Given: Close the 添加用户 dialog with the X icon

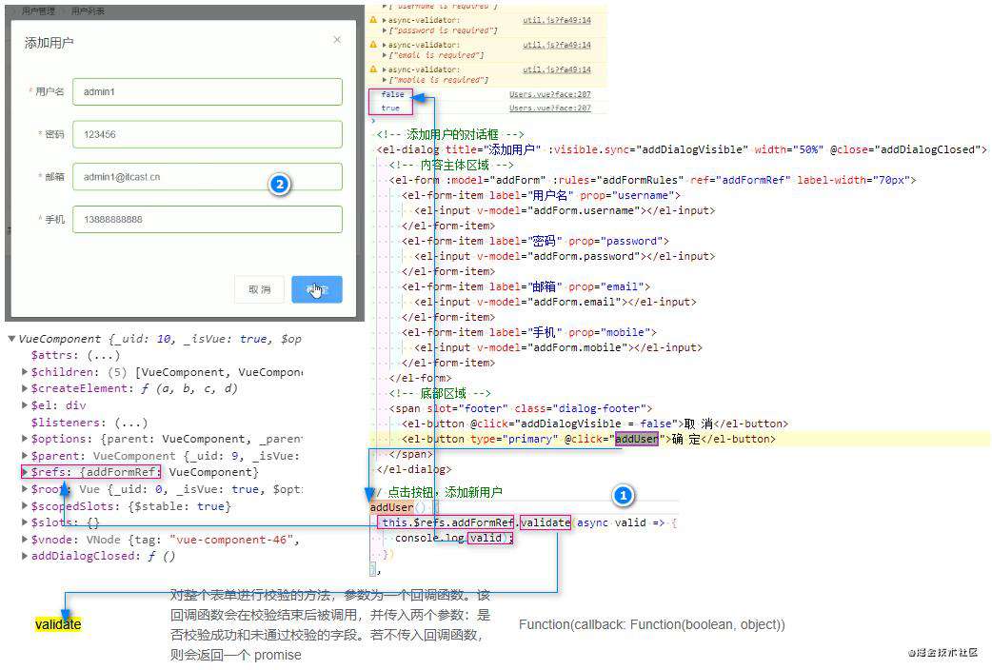Looking at the screenshot, I should [x=337, y=40].
